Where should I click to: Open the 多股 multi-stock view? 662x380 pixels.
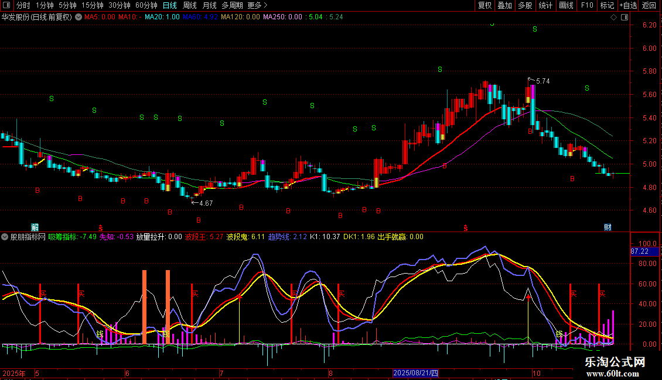pyautogui.click(x=525, y=5)
